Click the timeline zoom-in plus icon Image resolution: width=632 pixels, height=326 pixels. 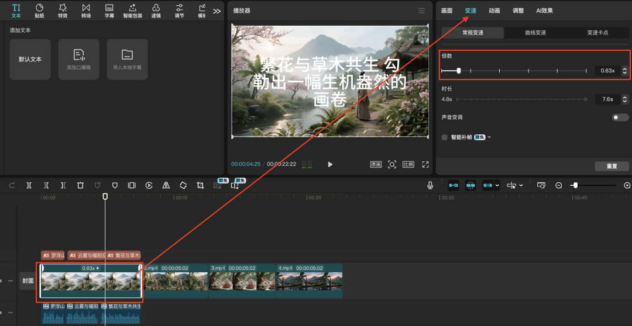point(627,185)
